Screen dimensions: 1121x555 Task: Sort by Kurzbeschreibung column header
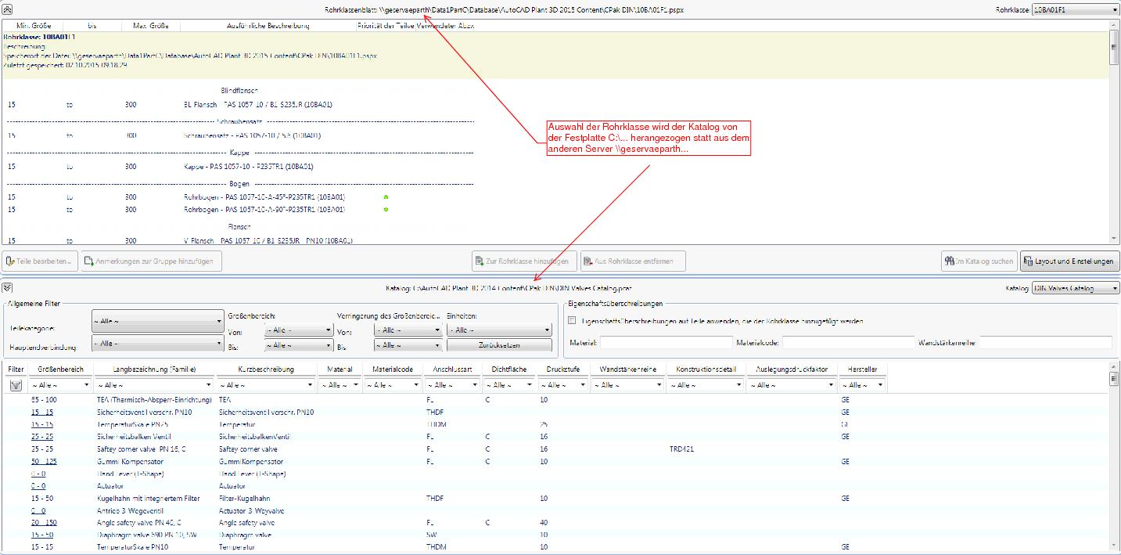click(267, 369)
